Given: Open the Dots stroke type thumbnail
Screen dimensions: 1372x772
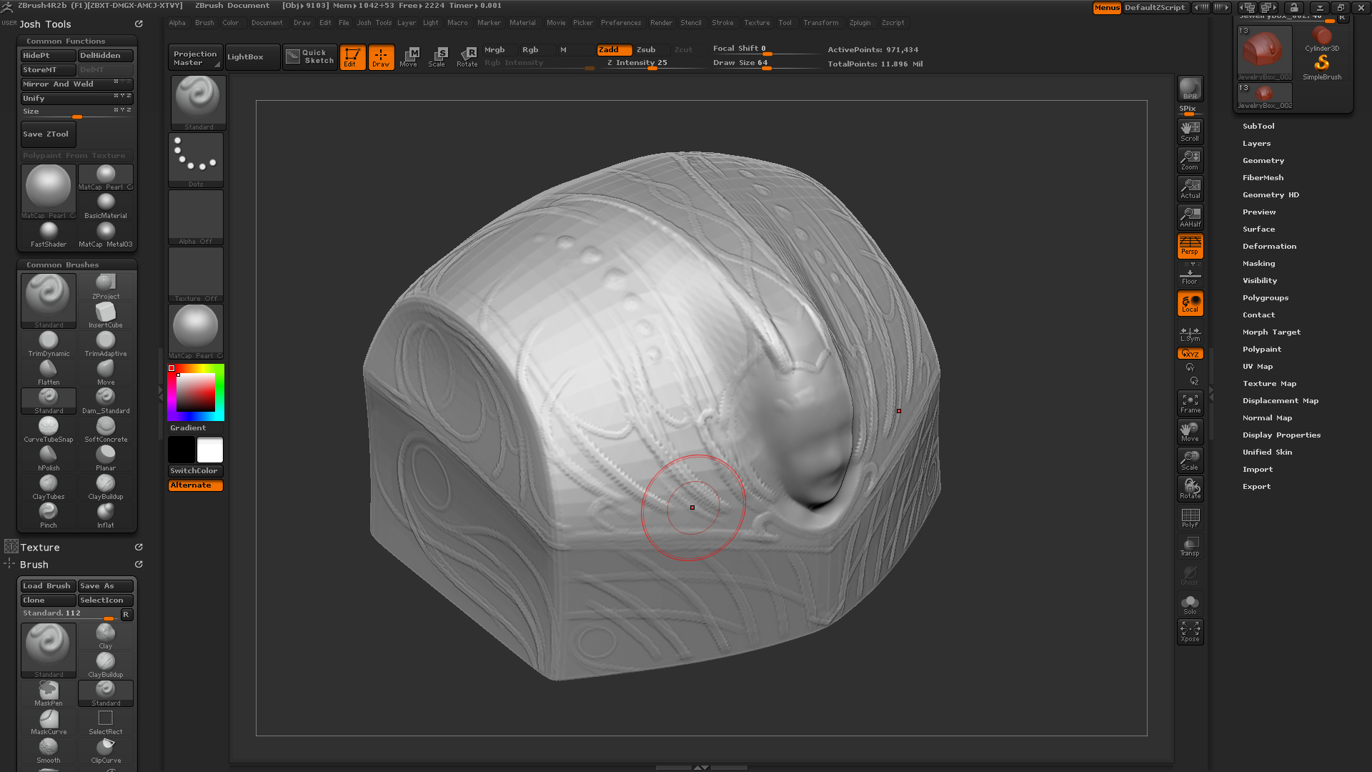Looking at the screenshot, I should pos(196,160).
